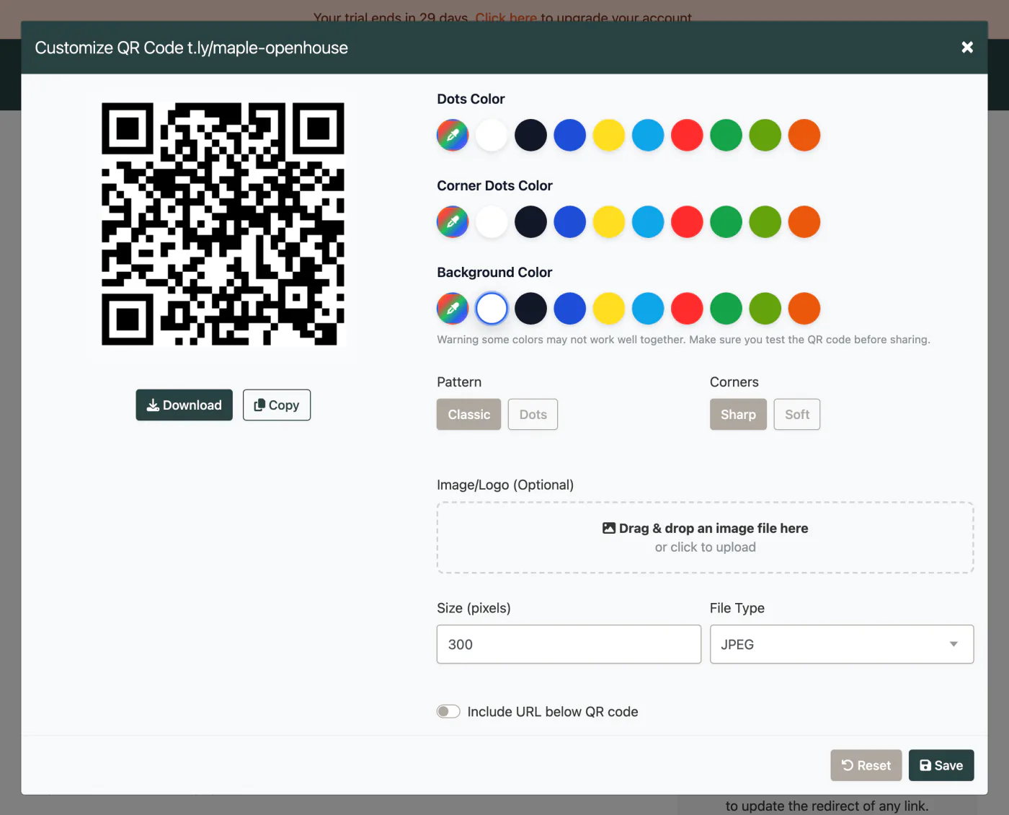This screenshot has width=1009, height=815.
Task: Switch corners to Soft
Action: (x=797, y=414)
